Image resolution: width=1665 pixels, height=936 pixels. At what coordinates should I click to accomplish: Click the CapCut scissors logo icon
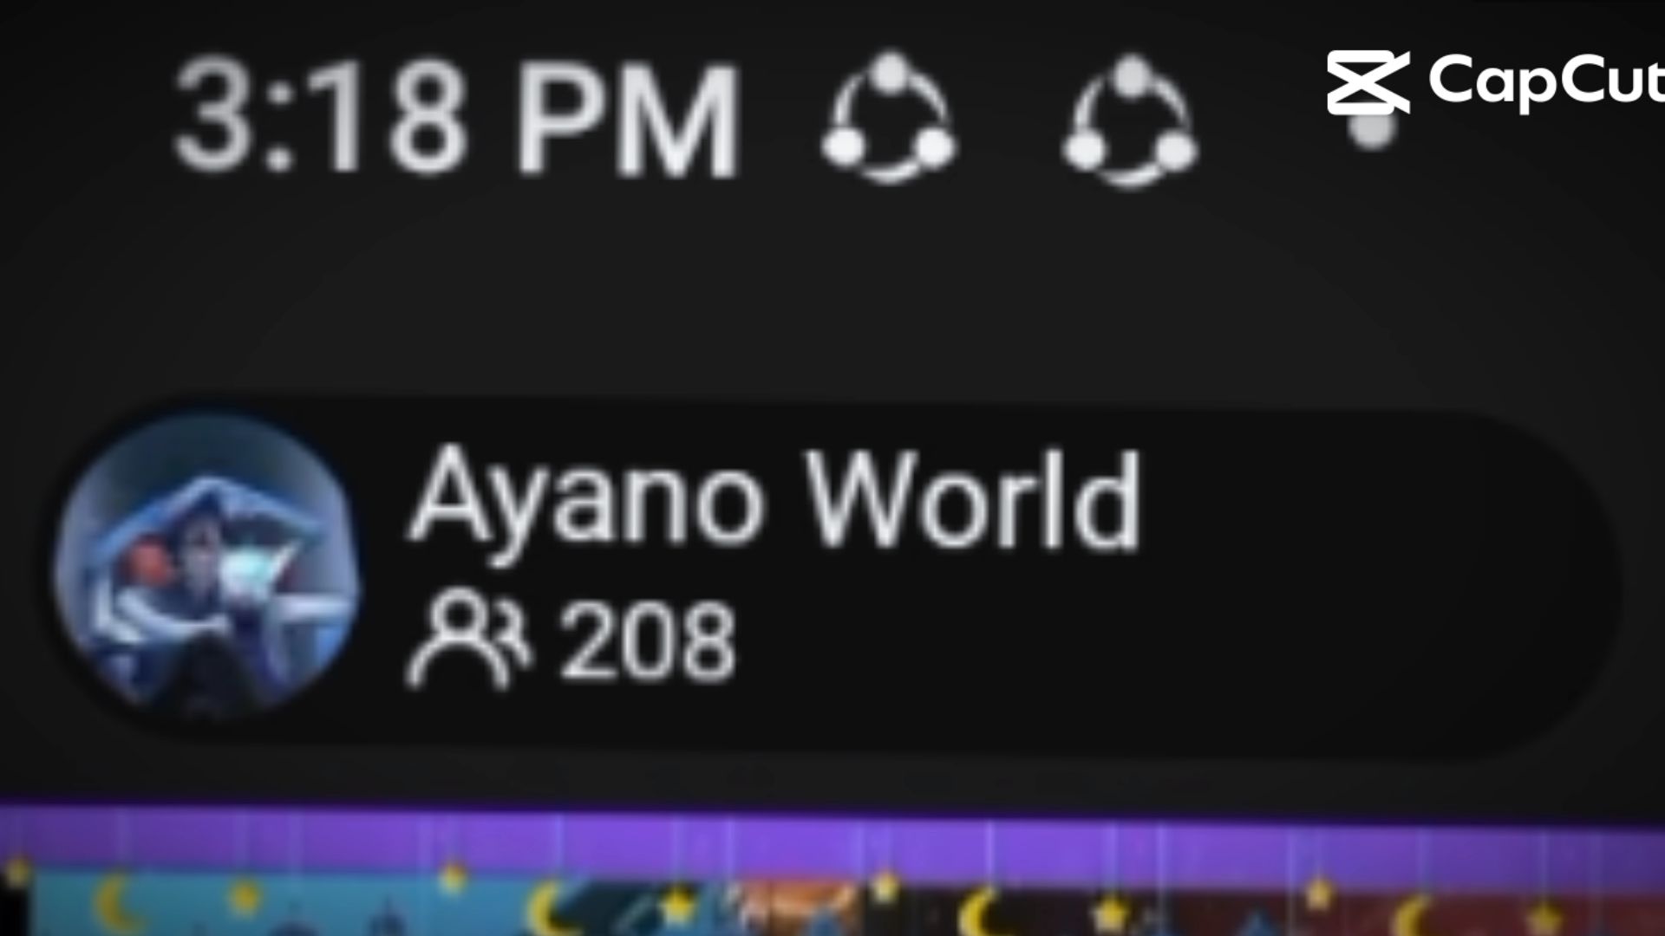point(1368,82)
